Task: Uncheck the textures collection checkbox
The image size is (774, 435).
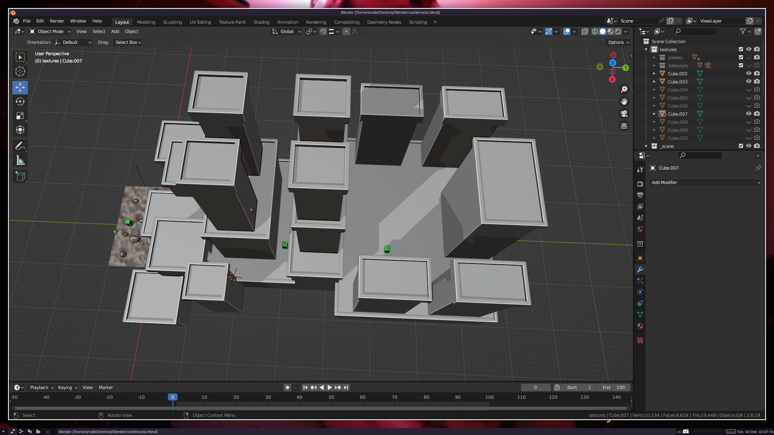Action: [x=741, y=49]
